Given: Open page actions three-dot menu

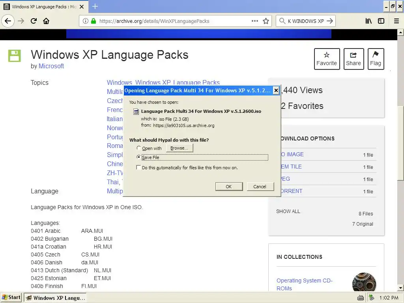Looking at the screenshot, I should pyautogui.click(x=254, y=21).
